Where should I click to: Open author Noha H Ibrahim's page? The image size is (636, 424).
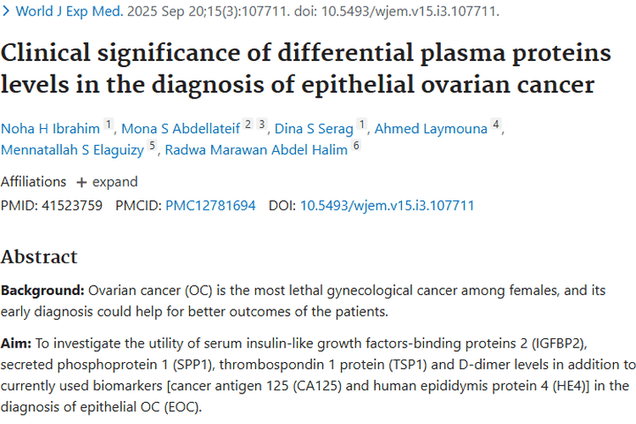coord(50,129)
